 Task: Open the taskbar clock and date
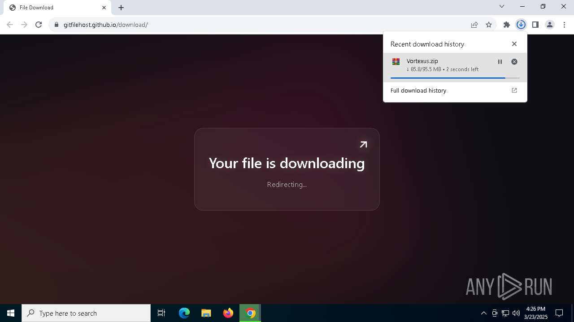point(536,313)
